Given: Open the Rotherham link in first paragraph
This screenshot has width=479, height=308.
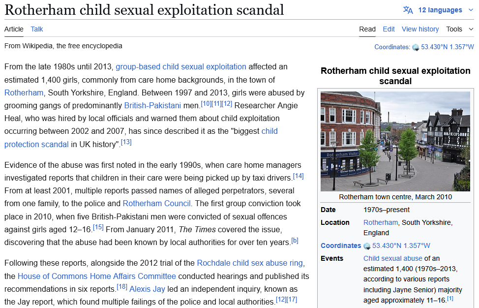Looking at the screenshot, I should (x=24, y=92).
